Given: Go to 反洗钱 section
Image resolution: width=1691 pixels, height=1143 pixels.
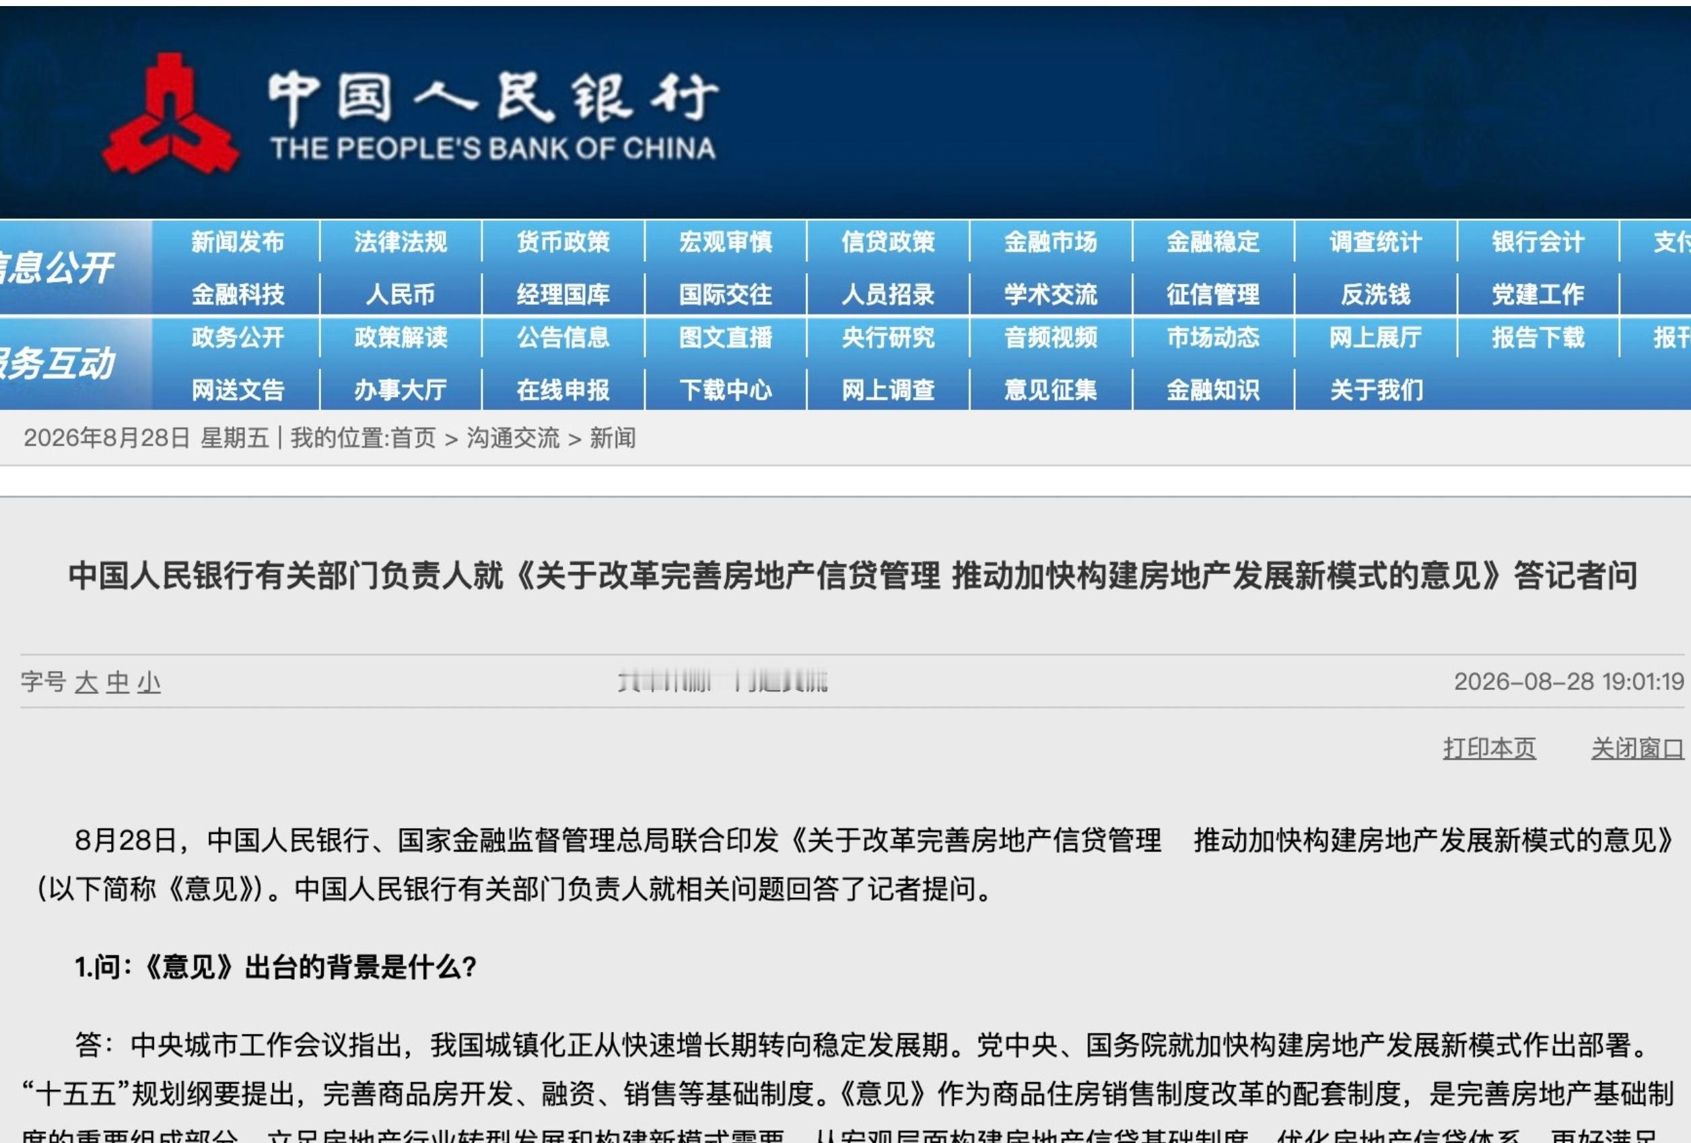Looking at the screenshot, I should pyautogui.click(x=1376, y=294).
